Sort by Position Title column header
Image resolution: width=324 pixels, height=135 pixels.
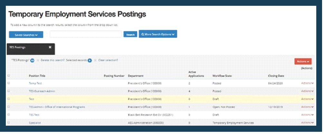point(37,76)
